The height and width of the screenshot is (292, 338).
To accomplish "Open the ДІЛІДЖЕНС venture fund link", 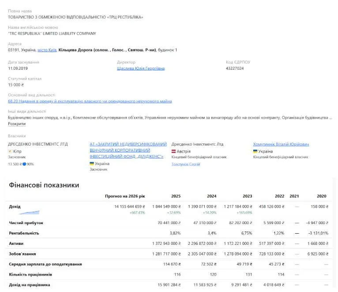I will (128, 150).
